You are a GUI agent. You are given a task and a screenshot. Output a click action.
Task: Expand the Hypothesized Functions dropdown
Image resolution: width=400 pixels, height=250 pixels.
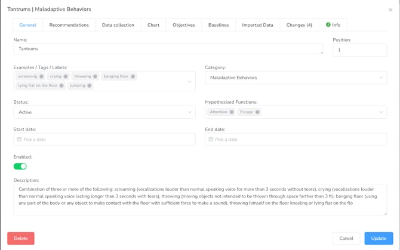pos(381,112)
